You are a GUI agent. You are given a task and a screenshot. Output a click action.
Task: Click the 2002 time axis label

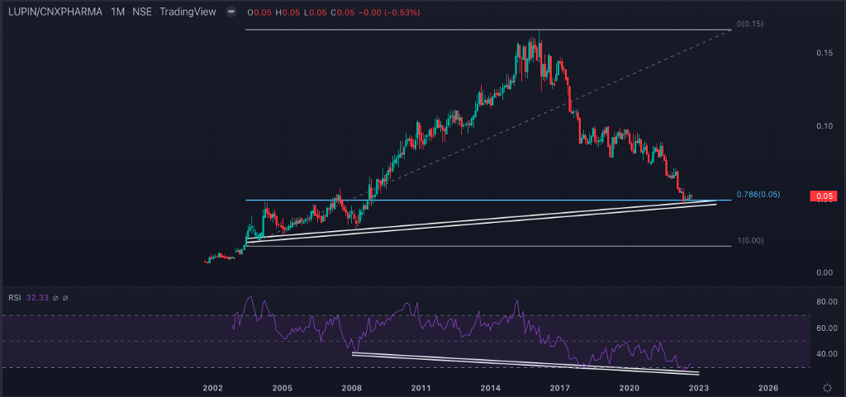click(212, 388)
